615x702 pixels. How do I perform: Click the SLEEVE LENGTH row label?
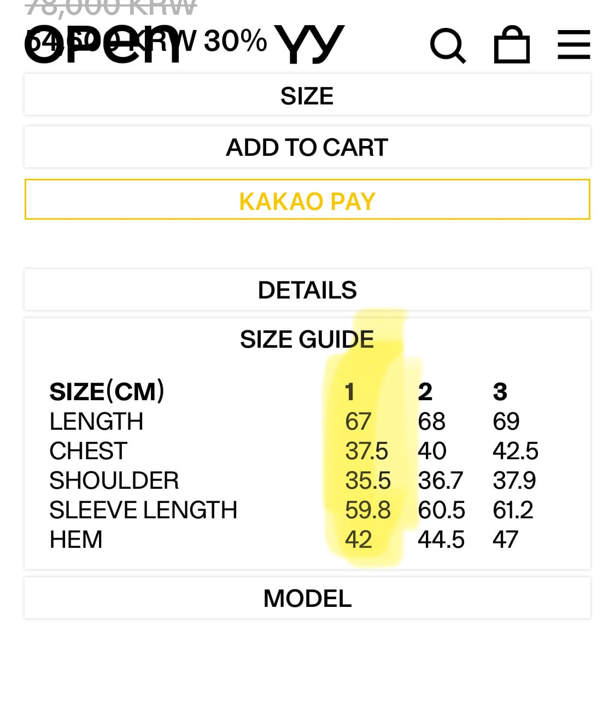point(143,510)
